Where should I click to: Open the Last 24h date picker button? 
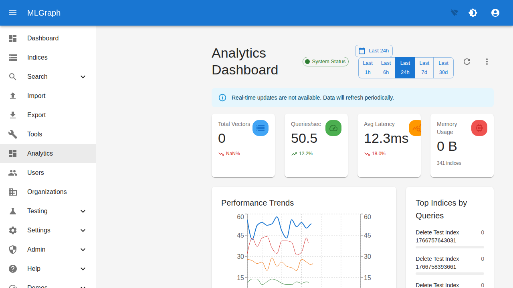pyautogui.click(x=374, y=51)
